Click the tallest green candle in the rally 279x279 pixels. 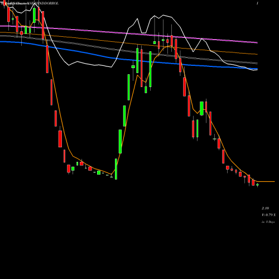pos(150,69)
